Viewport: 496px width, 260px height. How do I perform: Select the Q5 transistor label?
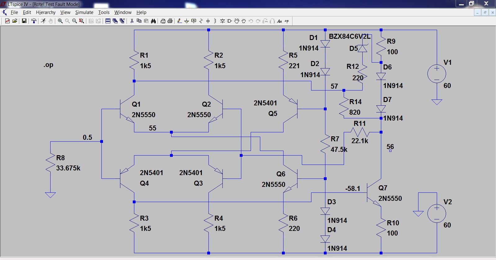tap(273, 113)
